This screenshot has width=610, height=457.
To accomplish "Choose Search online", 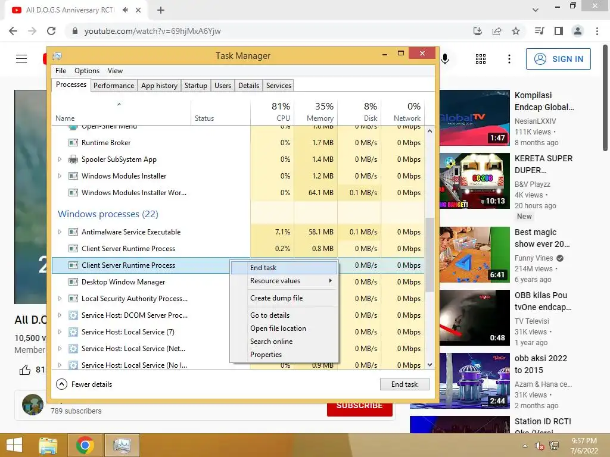I will pyautogui.click(x=284, y=342).
